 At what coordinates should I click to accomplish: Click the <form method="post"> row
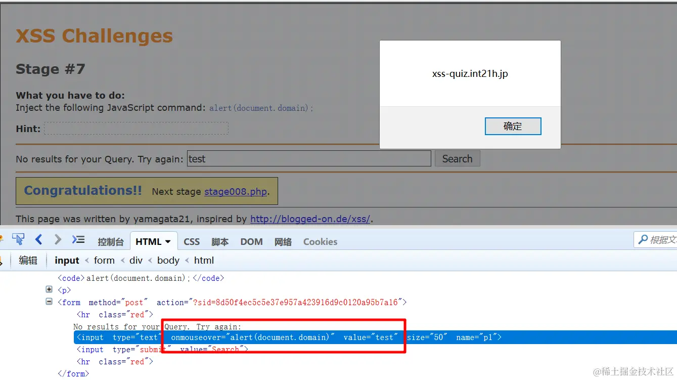coord(232,302)
